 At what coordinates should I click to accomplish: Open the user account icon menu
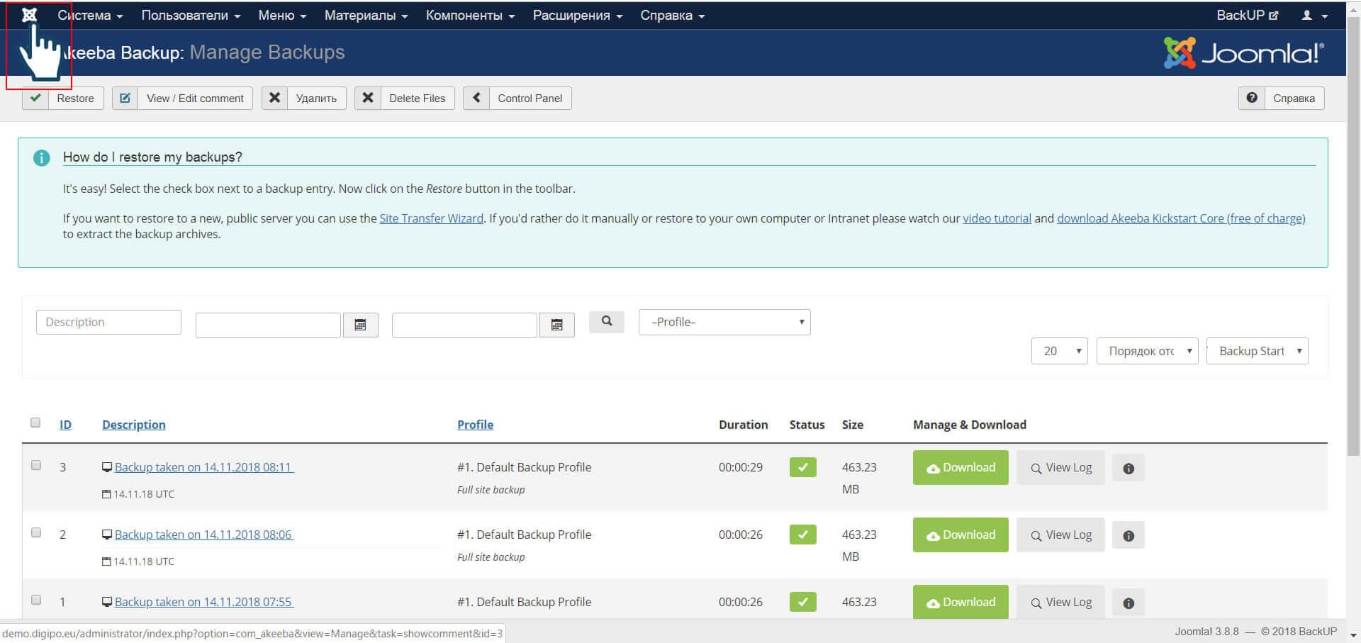[1314, 15]
